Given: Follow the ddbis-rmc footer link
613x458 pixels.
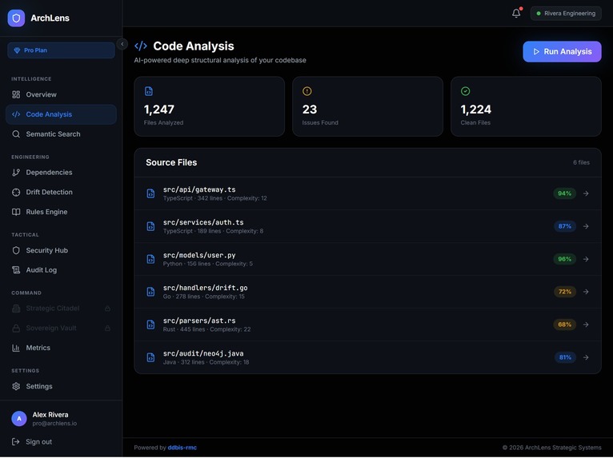Looking at the screenshot, I should point(182,448).
